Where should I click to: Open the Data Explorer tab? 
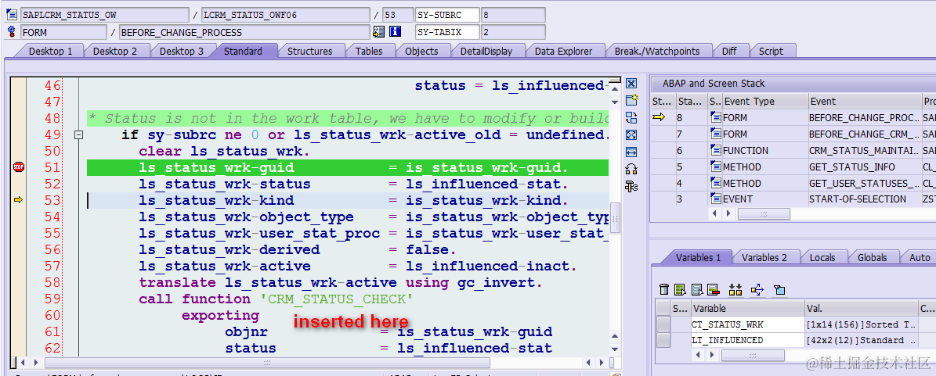coord(563,52)
